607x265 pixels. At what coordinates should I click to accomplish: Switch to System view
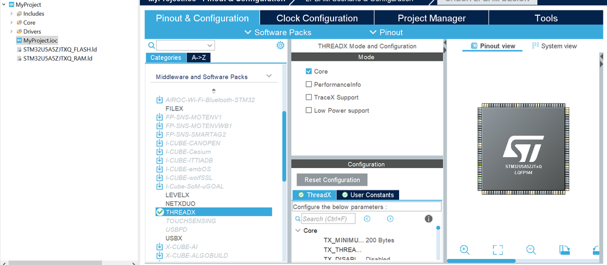pyautogui.click(x=554, y=46)
